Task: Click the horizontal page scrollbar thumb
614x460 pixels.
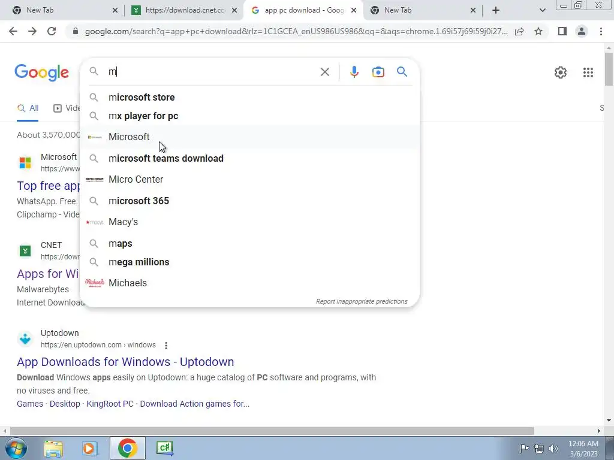Action: [x=272, y=431]
